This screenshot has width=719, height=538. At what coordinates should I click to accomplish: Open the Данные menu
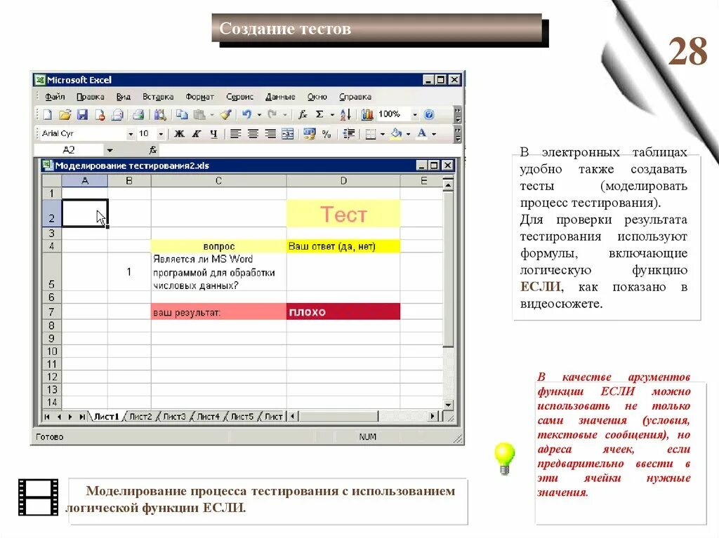280,97
